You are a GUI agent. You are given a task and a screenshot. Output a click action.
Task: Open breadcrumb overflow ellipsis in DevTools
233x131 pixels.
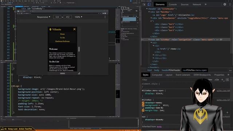coord(230,71)
